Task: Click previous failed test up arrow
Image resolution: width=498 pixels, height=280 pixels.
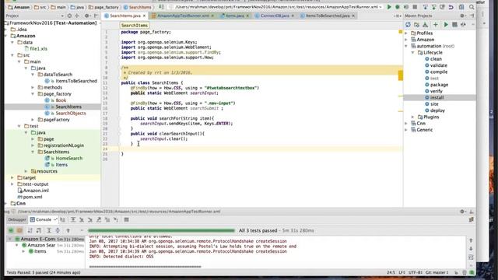Action: 68,230
